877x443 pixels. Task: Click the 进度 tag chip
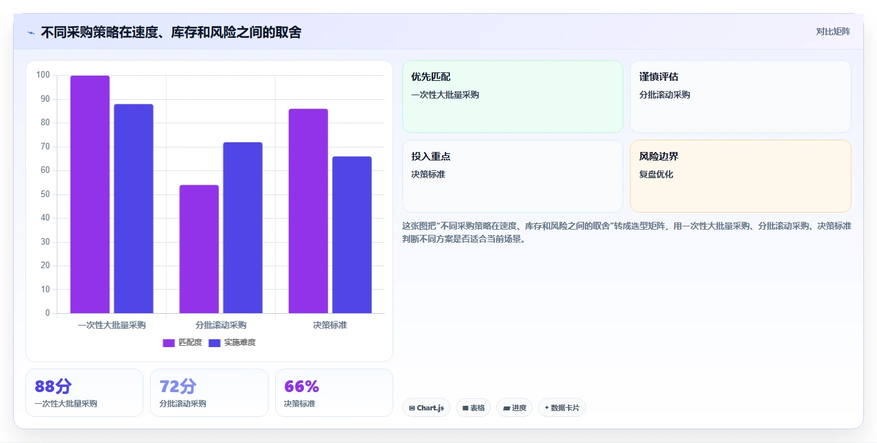coord(514,408)
